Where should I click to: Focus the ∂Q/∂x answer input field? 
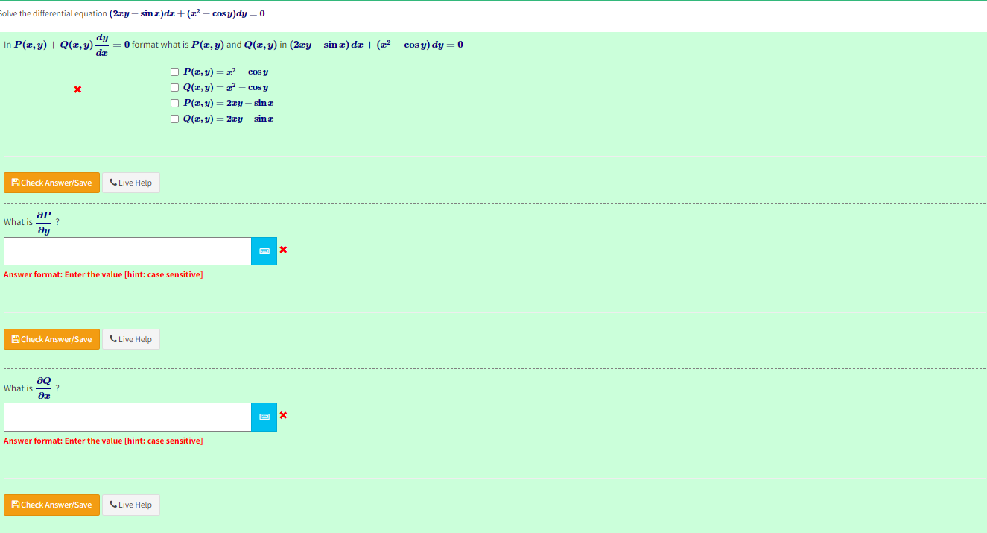click(127, 417)
